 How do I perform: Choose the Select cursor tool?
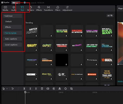tap(4, 89)
